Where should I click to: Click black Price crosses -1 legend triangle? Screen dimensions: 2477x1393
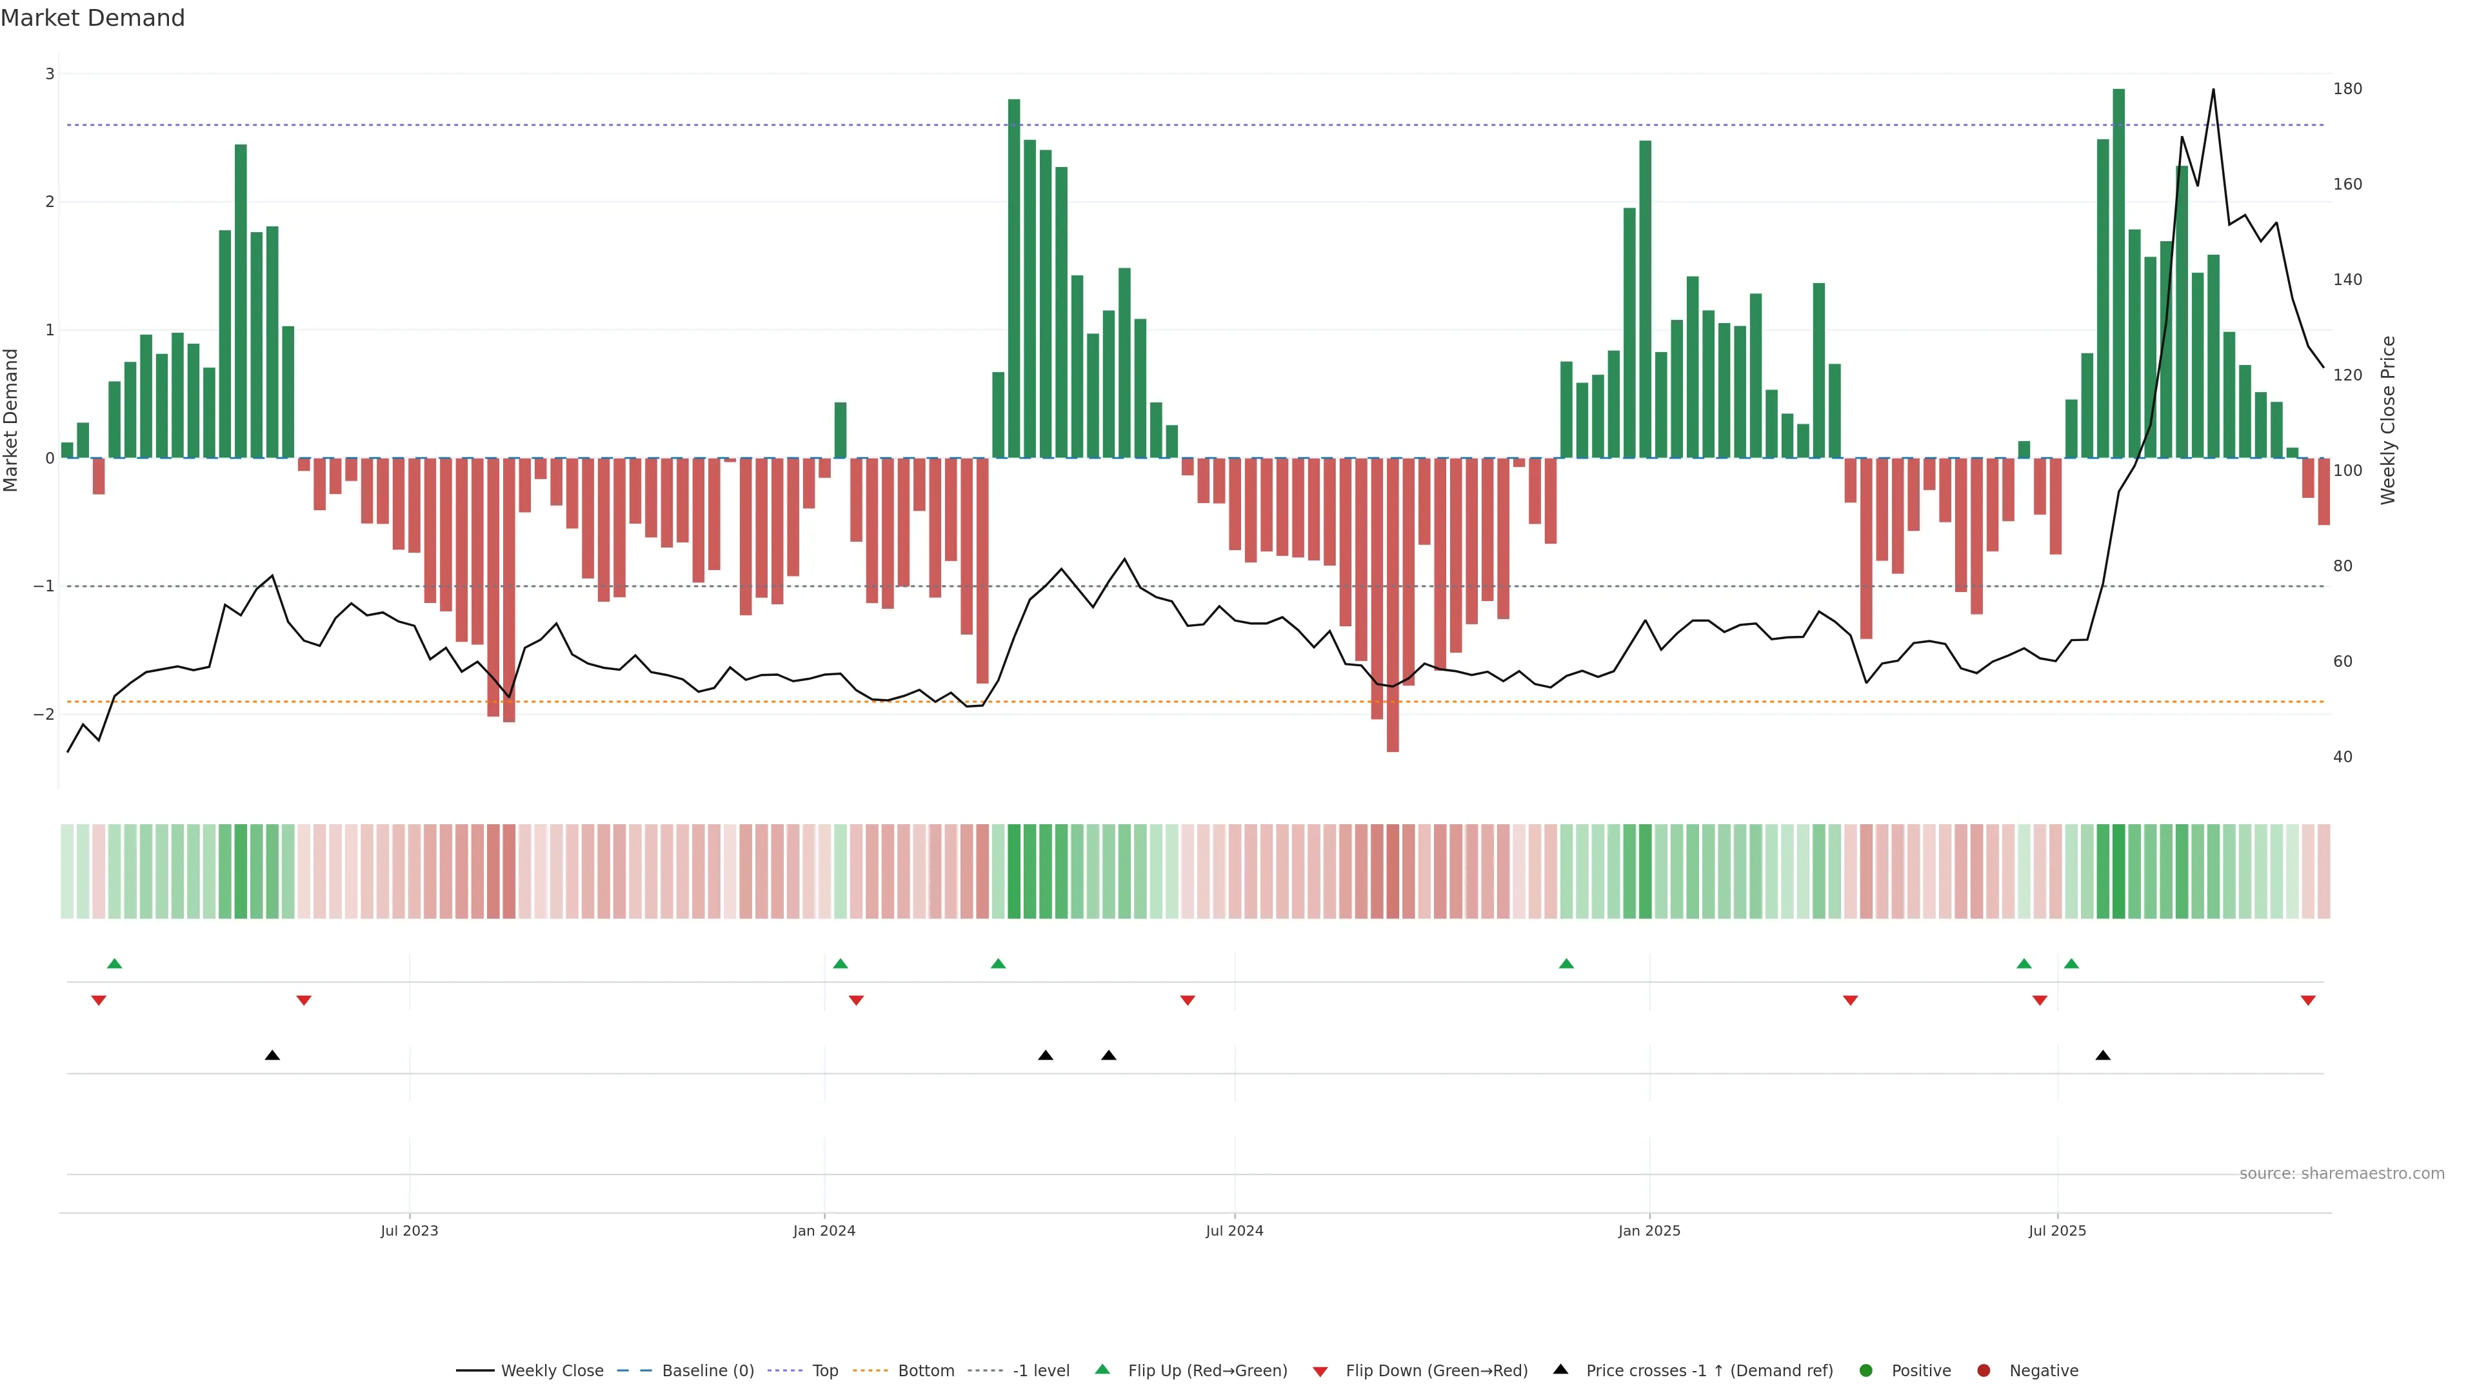pyautogui.click(x=1560, y=1369)
